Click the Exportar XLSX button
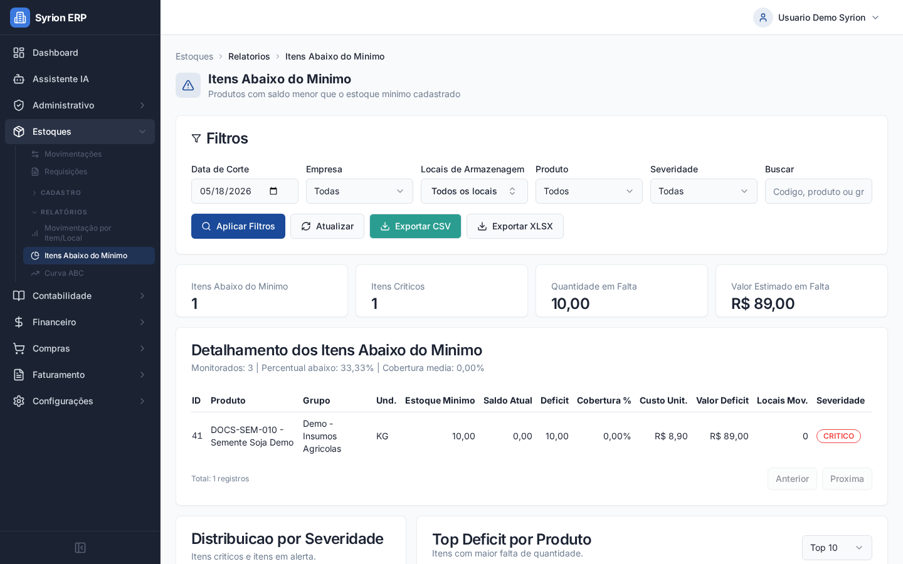Screen dimensions: 903x564 pyautogui.click(x=515, y=226)
